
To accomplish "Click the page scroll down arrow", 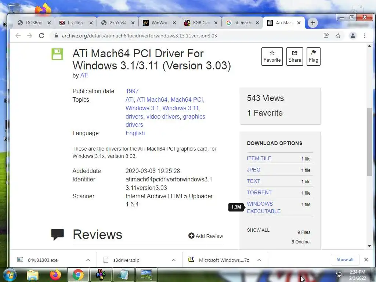I will [369, 246].
